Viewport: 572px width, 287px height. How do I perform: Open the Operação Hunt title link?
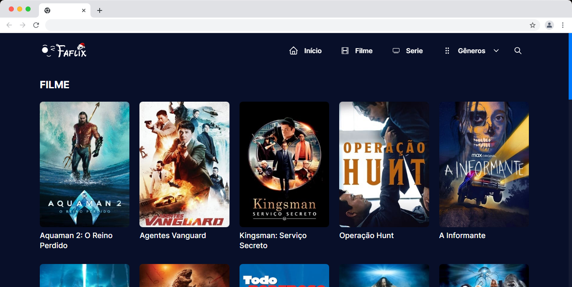(366, 236)
